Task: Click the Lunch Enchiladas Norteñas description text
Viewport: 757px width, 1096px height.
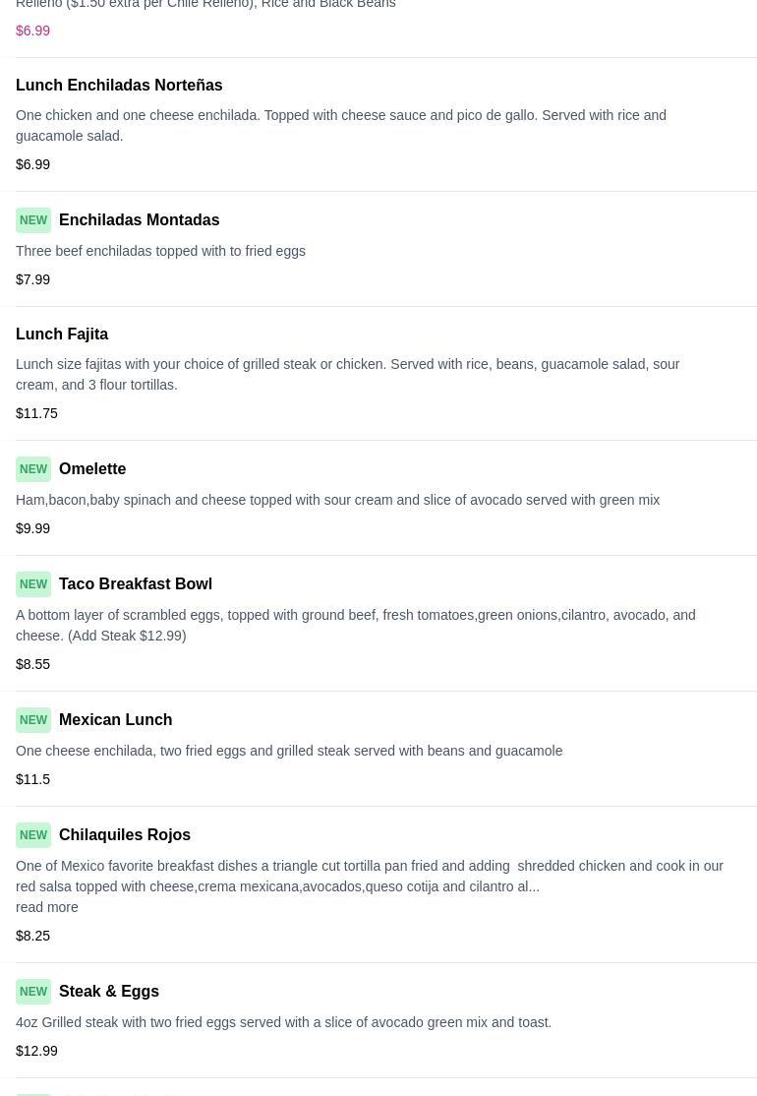Action: pos(341,126)
